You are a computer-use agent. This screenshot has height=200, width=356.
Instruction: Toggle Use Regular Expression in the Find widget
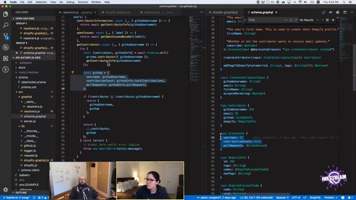(295, 20)
